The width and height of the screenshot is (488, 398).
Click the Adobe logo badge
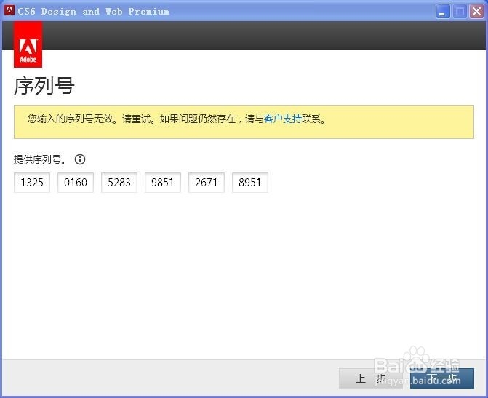tap(28, 44)
